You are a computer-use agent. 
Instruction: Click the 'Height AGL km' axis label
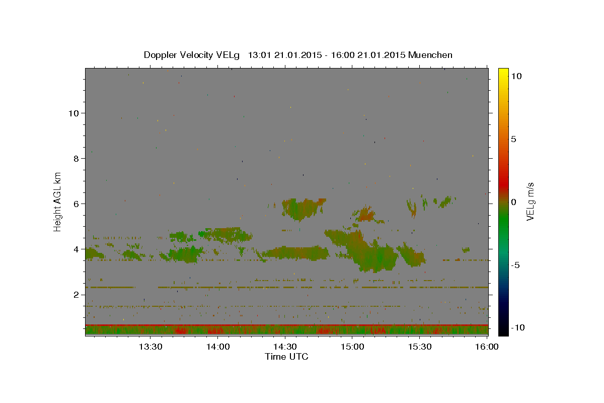click(58, 201)
